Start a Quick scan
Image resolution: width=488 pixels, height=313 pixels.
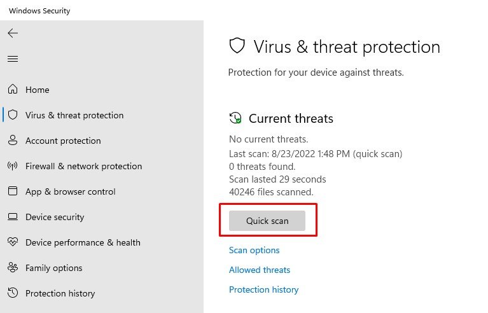pos(267,221)
